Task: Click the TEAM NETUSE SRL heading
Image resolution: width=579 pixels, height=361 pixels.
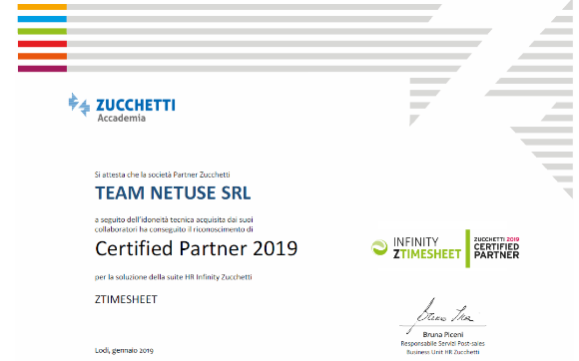Action: [173, 192]
